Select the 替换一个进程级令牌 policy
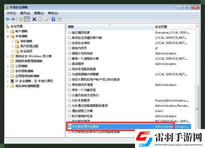 click(85, 59)
